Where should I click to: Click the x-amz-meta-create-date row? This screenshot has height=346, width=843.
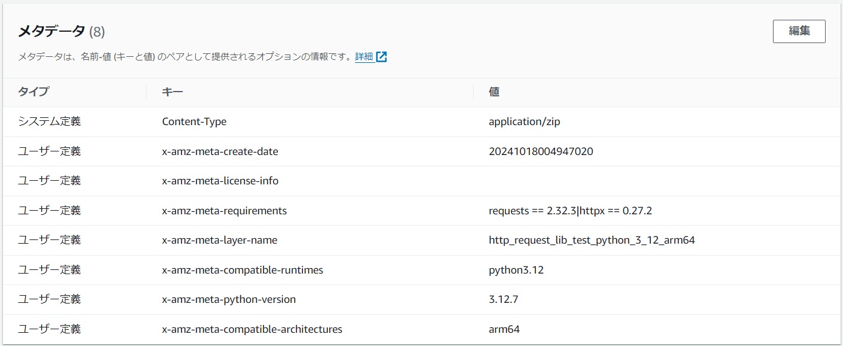(x=220, y=151)
